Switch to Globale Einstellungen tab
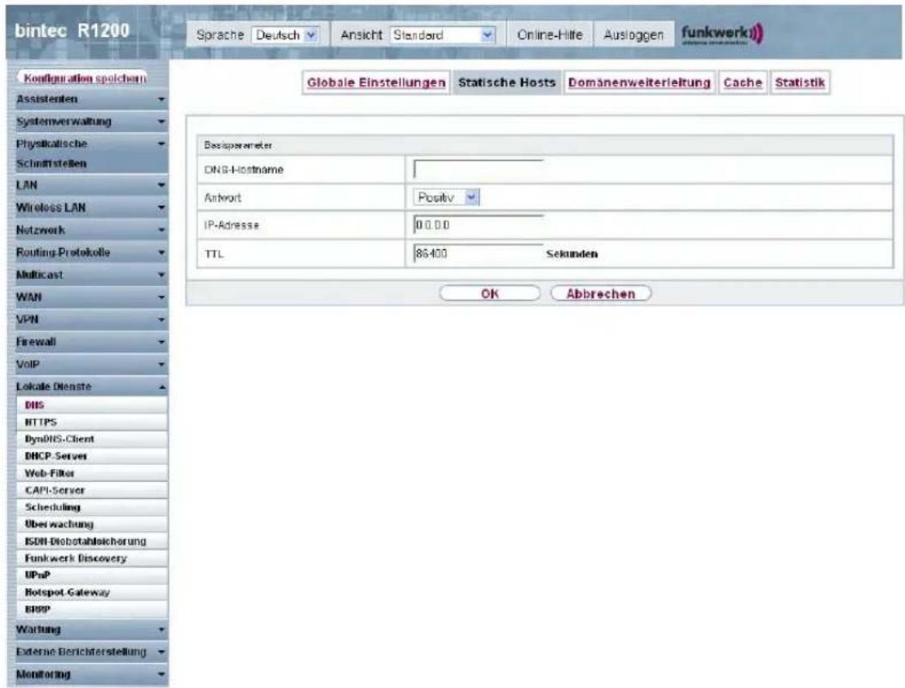 (376, 82)
